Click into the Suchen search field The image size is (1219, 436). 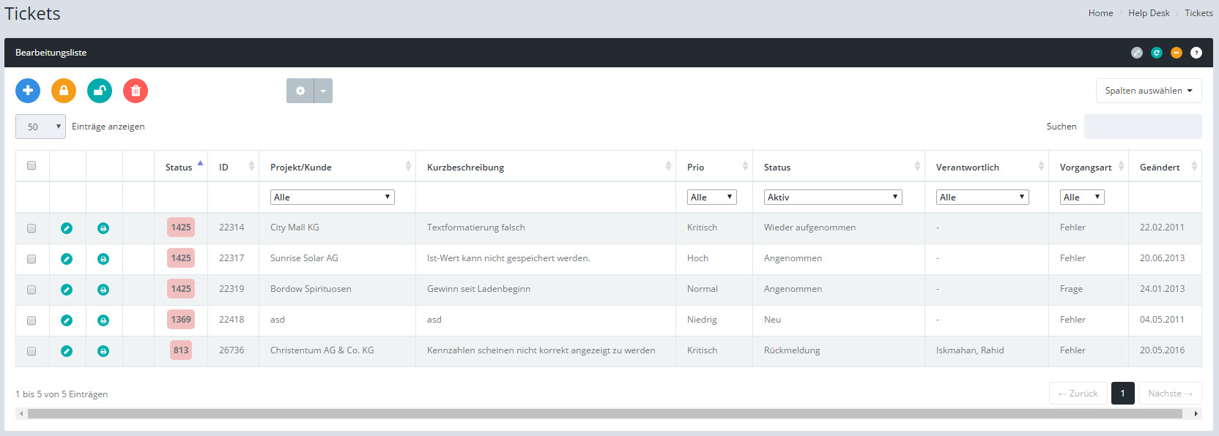[1142, 127]
